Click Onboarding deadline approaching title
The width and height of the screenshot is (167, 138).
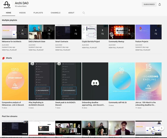point(93,104)
